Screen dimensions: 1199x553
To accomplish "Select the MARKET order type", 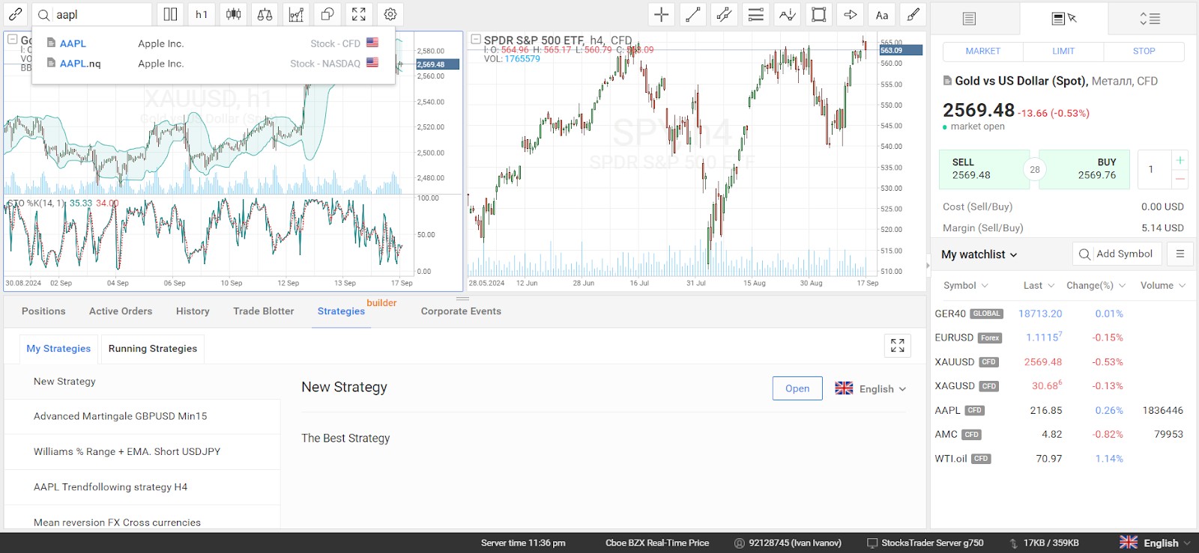I will (x=982, y=51).
